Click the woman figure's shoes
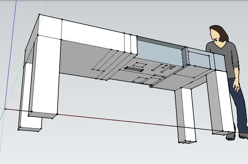The height and width of the screenshot is (164, 248). (x=236, y=136)
